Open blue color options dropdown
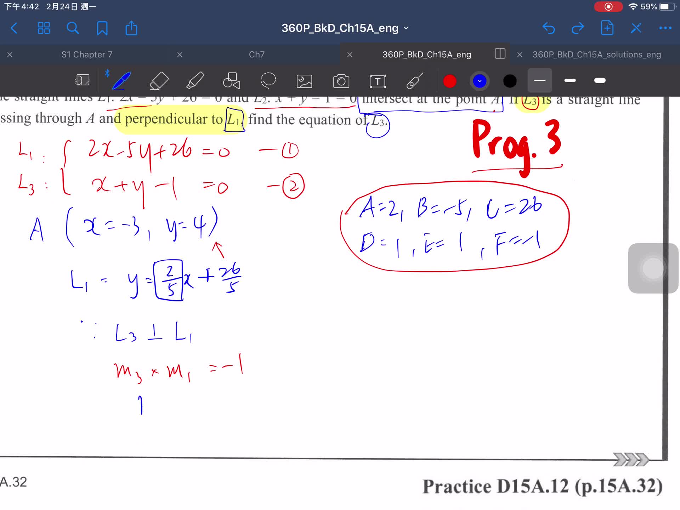Viewport: 680px width, 510px height. pyautogui.click(x=480, y=81)
